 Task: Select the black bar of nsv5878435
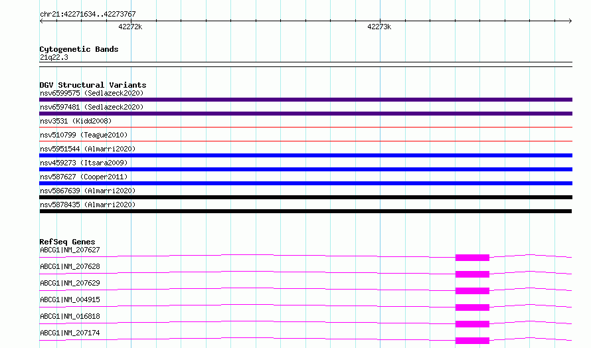click(x=305, y=211)
